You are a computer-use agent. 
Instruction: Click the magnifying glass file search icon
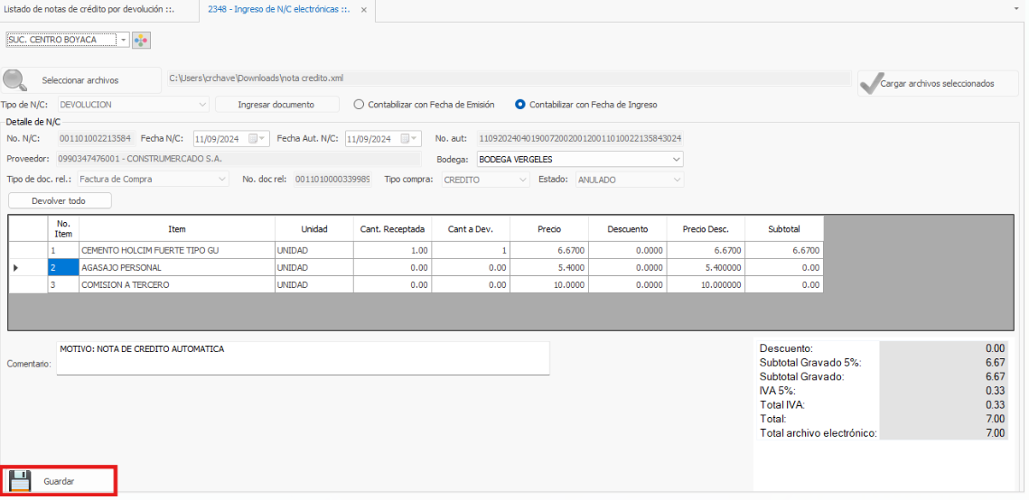click(15, 80)
